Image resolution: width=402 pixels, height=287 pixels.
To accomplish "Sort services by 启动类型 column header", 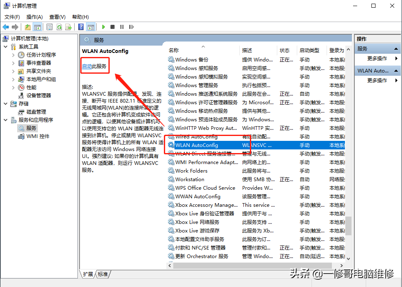I will click(312, 50).
